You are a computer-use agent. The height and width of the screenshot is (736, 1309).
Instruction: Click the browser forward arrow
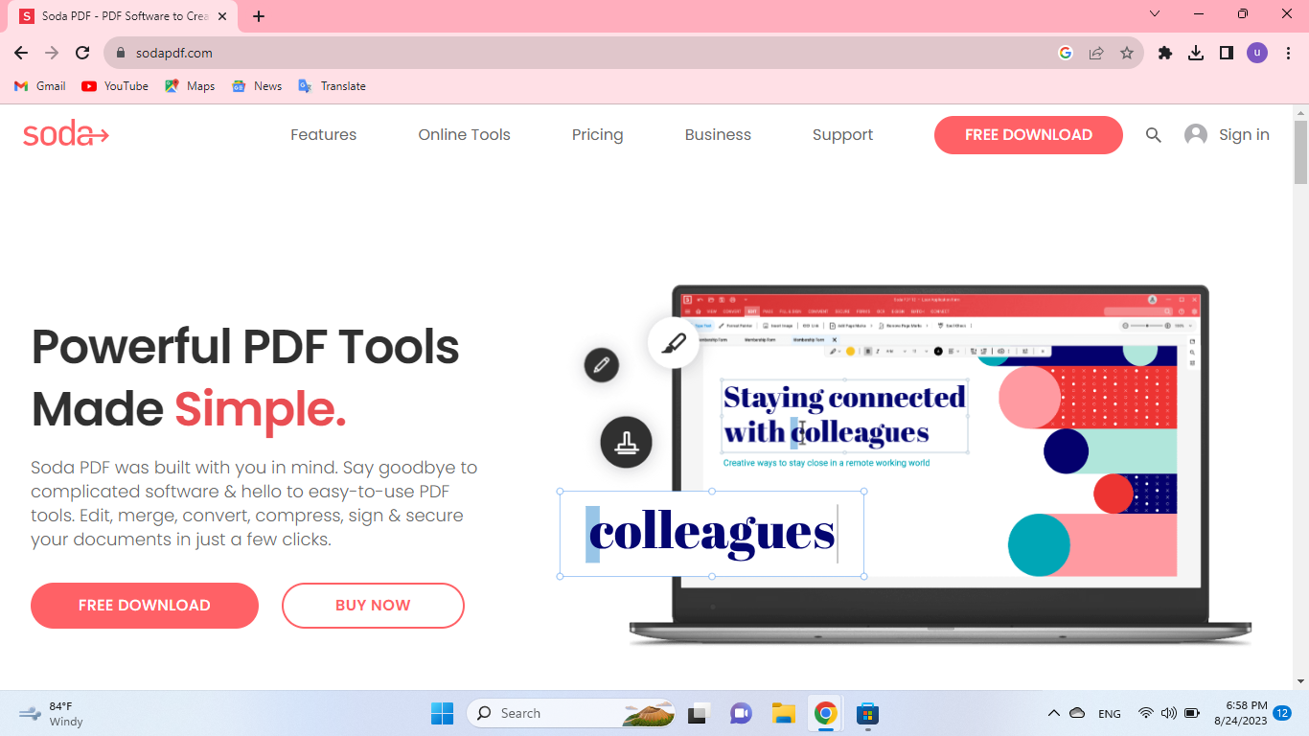(52, 53)
